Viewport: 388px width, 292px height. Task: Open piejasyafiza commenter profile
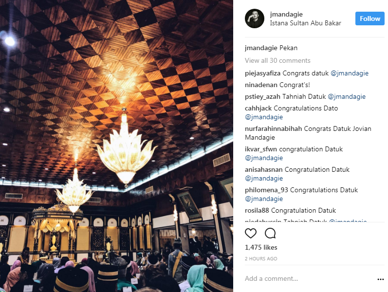pos(262,73)
